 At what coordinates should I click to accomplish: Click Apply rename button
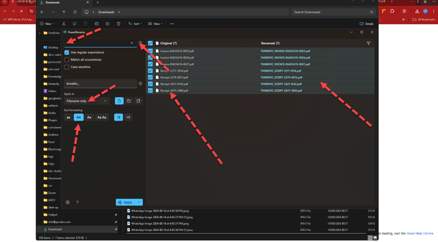point(125,202)
